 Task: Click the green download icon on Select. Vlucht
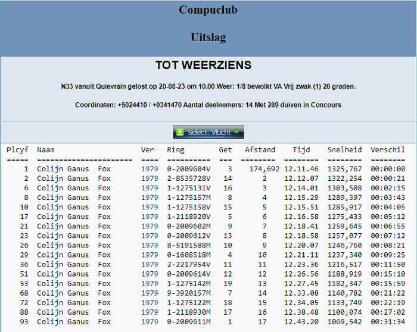(180, 132)
